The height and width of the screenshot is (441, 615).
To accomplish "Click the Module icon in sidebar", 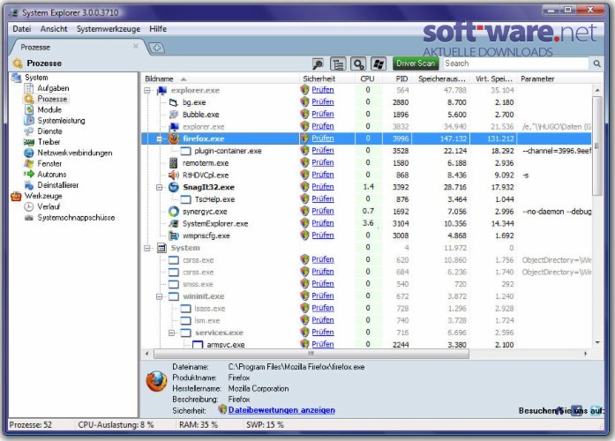I will pos(29,109).
